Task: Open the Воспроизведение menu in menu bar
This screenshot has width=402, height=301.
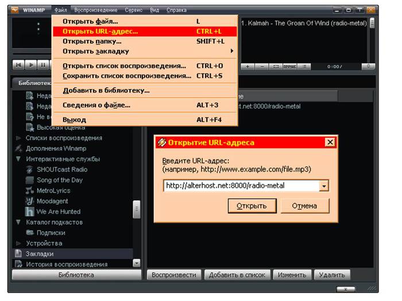Action: click(96, 10)
